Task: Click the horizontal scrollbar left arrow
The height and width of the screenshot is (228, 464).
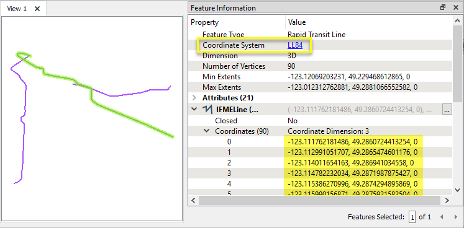Action: pyautogui.click(x=194, y=201)
